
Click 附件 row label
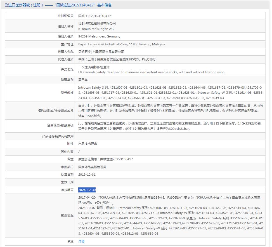click(x=70, y=144)
